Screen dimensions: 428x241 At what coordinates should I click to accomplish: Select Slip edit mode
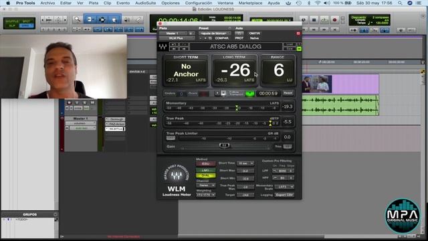pyautogui.click(x=11, y=25)
